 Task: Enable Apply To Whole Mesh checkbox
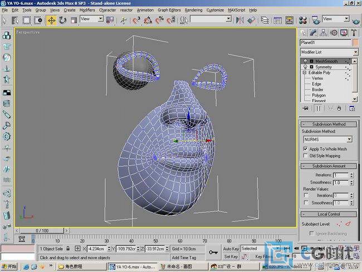pos(305,149)
